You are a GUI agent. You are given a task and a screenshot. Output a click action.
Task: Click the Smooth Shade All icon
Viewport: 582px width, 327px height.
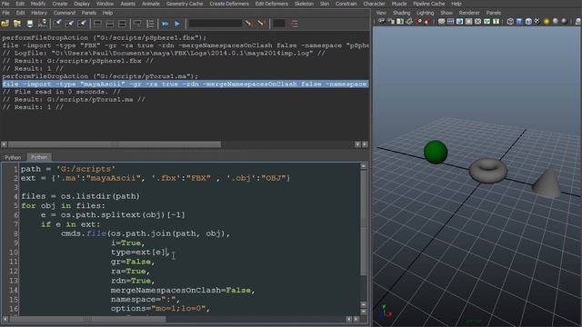pos(519,22)
